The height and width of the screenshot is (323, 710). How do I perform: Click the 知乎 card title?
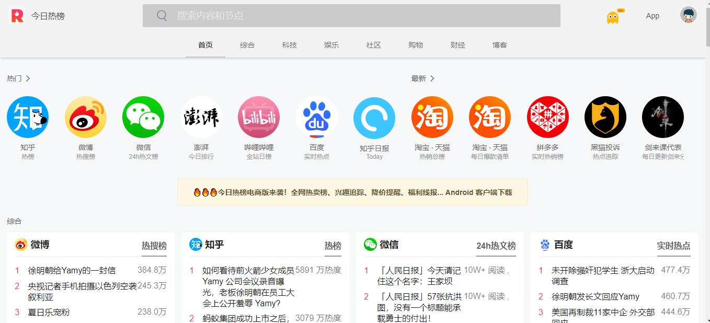click(x=214, y=245)
